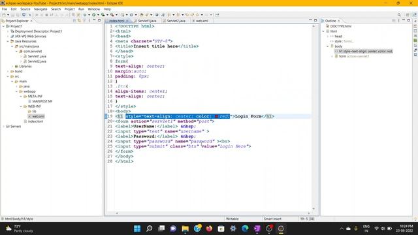Screen dimensions: 418x235
Task: Select Deployment Descriptor: Project1 item
Action: 38,31
